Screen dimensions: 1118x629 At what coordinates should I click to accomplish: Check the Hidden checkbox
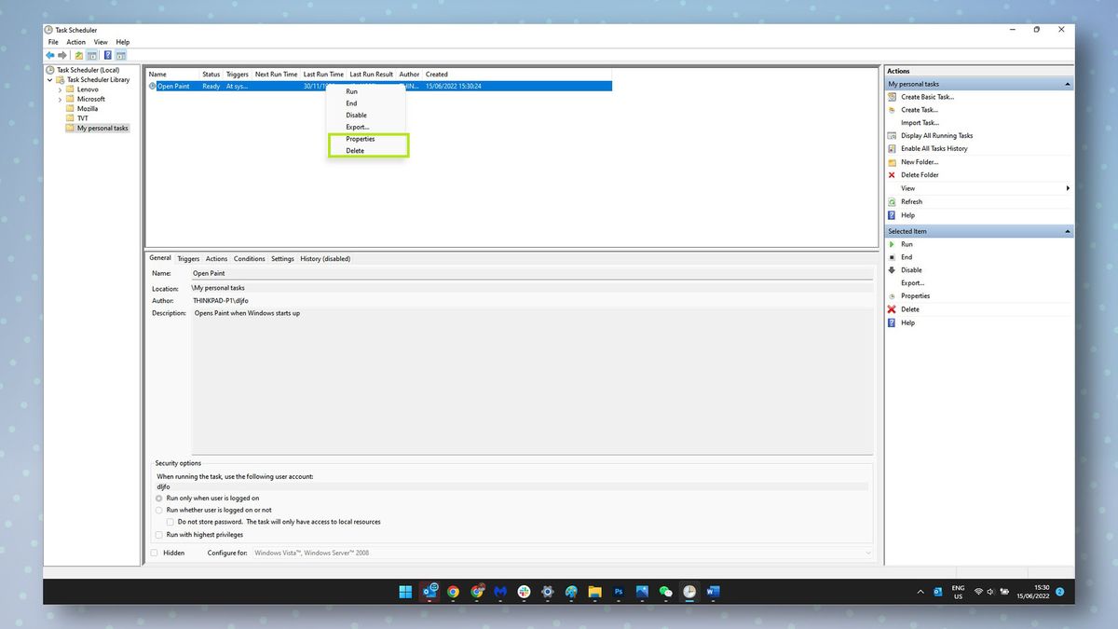(x=154, y=552)
